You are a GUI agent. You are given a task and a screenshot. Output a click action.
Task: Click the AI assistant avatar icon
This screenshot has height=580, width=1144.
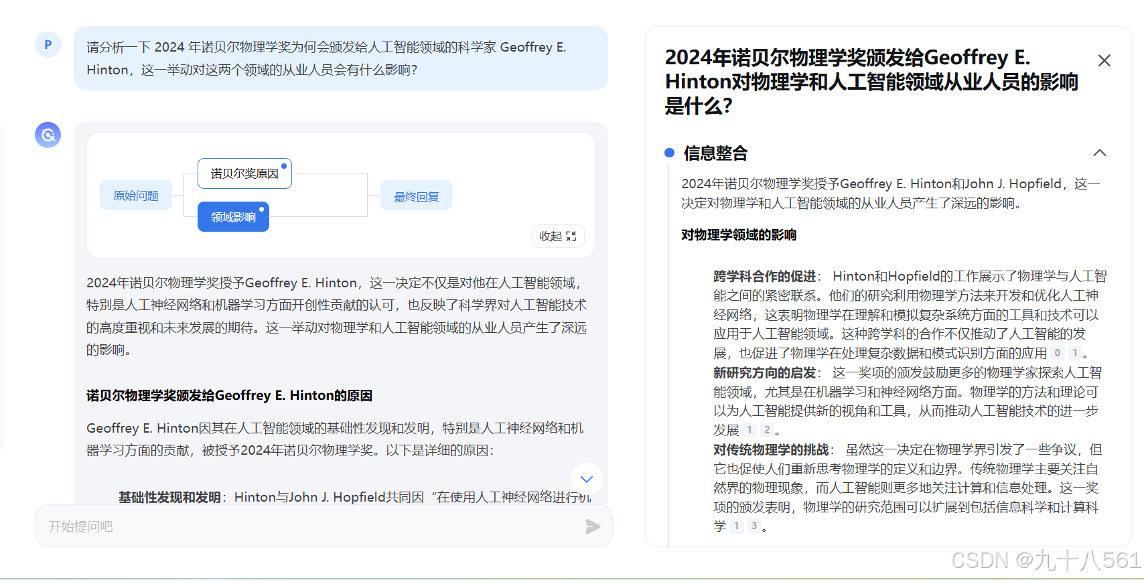48,135
